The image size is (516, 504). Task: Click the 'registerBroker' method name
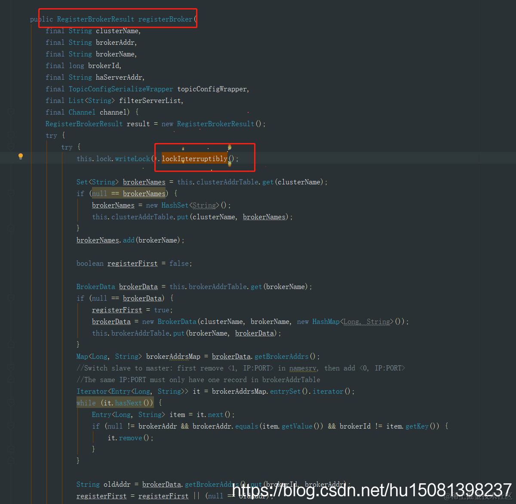pos(165,19)
